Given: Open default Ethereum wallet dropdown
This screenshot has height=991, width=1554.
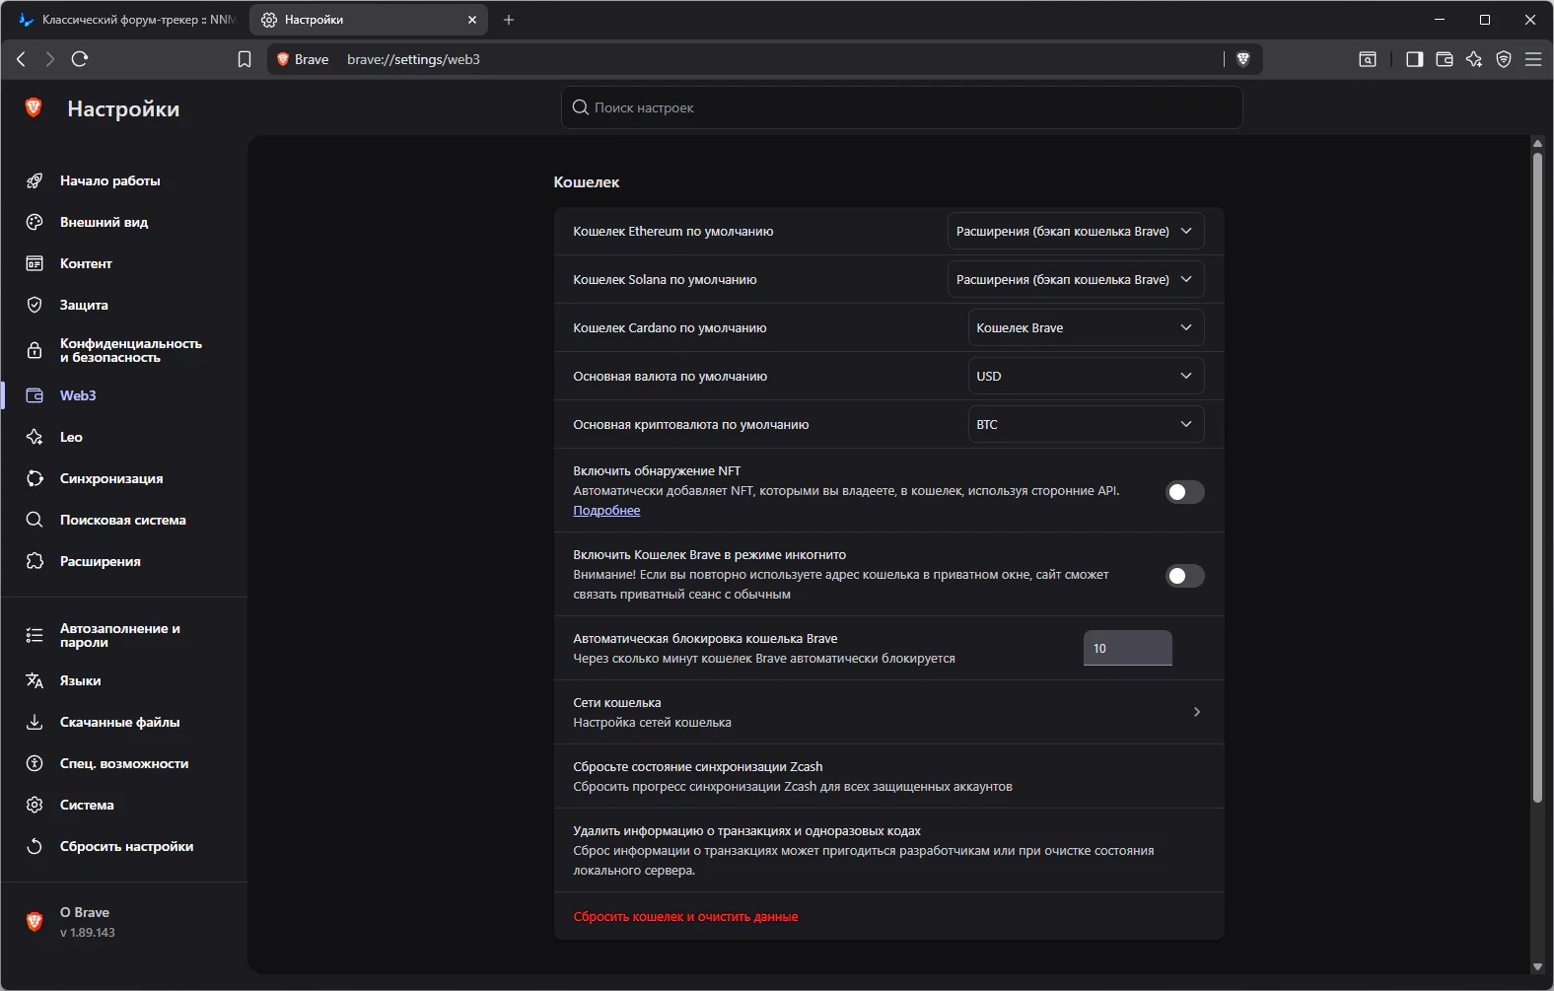Looking at the screenshot, I should [1075, 232].
